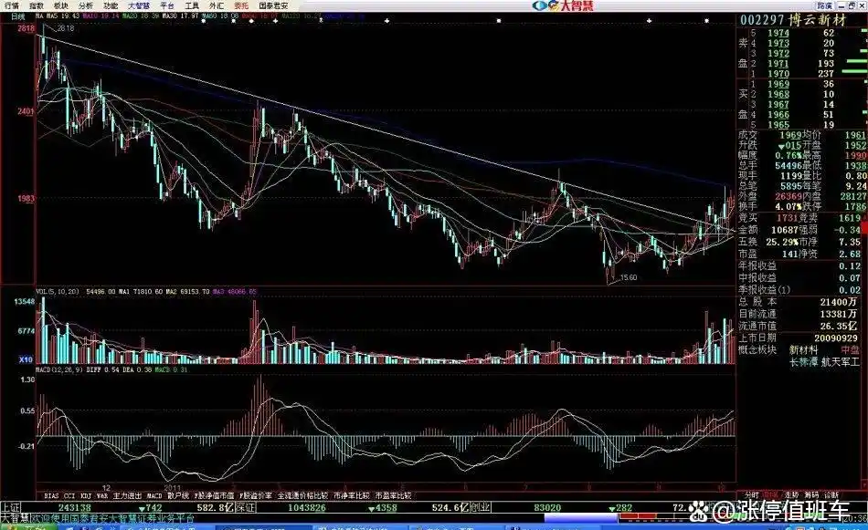This screenshot has height=530, width=868.
Task: Click the 换手 4.07% value
Action: coord(790,207)
